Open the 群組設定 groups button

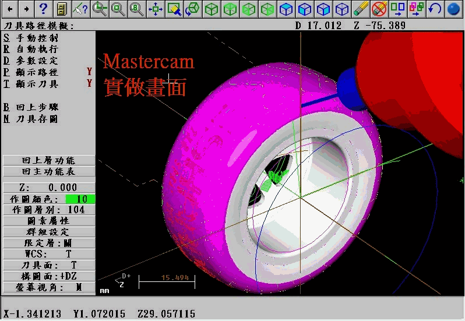pos(49,232)
